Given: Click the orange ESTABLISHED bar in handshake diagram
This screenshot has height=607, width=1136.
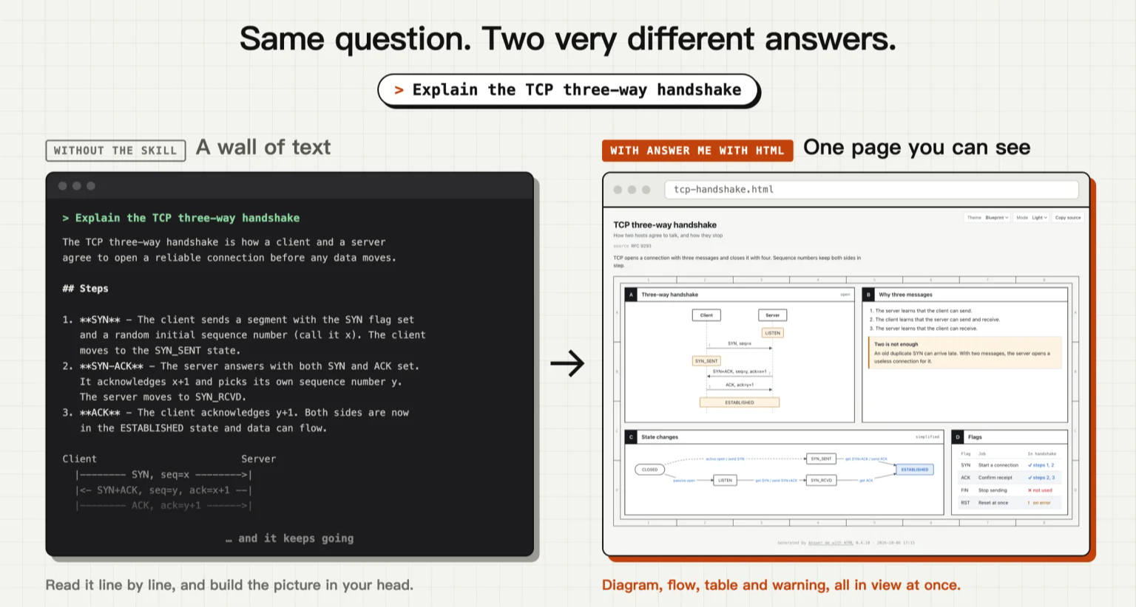Looking at the screenshot, I should click(740, 402).
